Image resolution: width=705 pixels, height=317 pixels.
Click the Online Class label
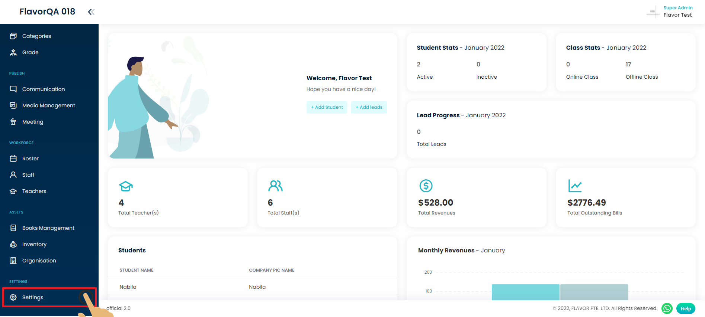click(582, 77)
